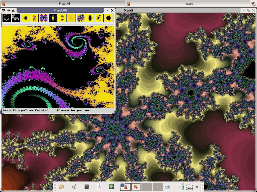Click the white dragon curve fractal icon
This screenshot has height=192, width=257.
16,18
